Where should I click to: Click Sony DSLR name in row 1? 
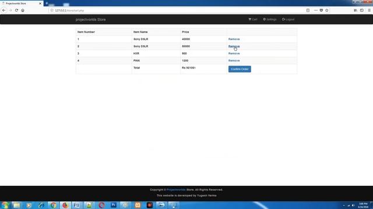(140, 39)
